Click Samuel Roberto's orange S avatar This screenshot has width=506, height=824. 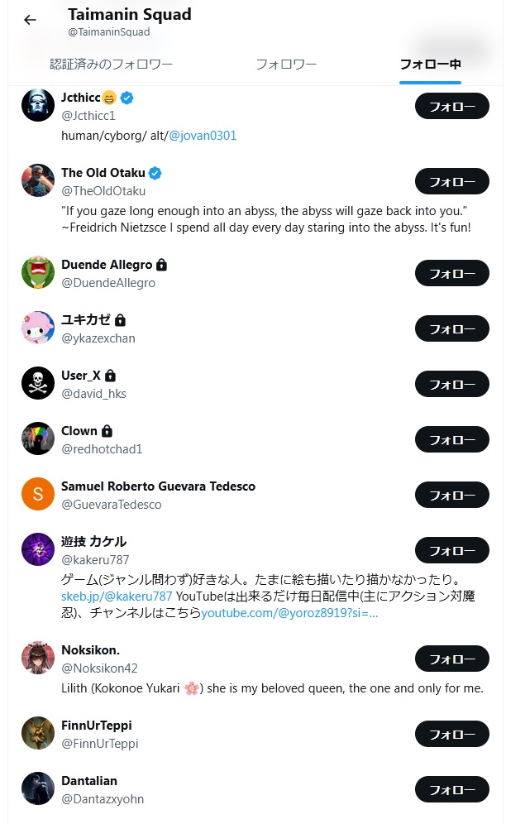pos(38,494)
